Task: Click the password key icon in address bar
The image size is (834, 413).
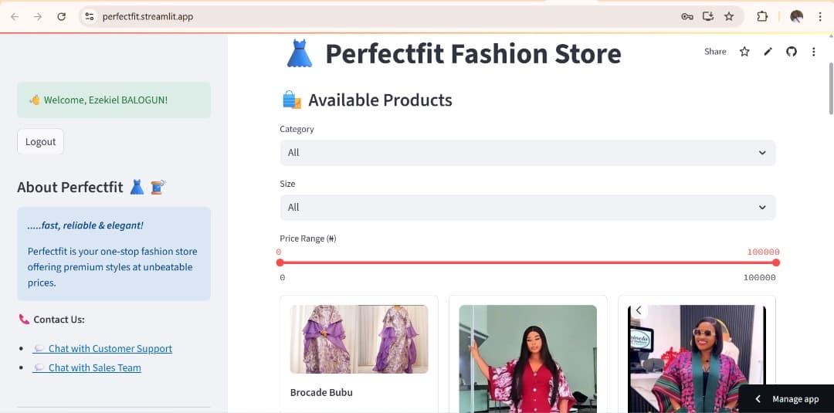Action: tap(687, 16)
